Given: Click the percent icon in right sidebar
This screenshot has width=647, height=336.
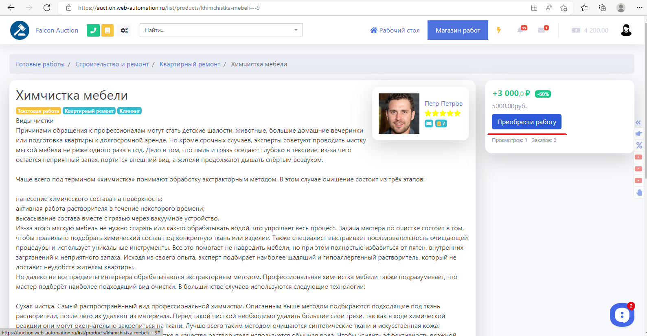Looking at the screenshot, I should (639, 145).
